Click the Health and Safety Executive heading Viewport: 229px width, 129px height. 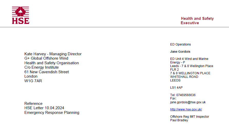click(197, 21)
